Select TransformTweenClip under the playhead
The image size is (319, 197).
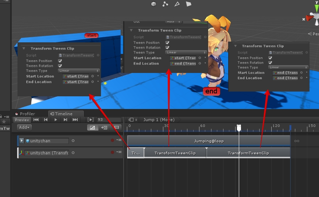point(248,153)
